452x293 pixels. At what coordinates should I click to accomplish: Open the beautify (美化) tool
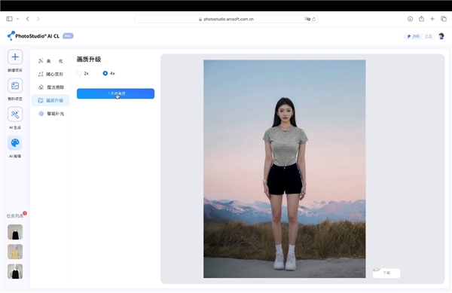click(50, 61)
